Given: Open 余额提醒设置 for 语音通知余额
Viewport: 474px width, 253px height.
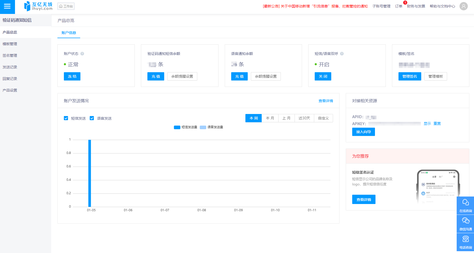Looking at the screenshot, I should pos(266,76).
